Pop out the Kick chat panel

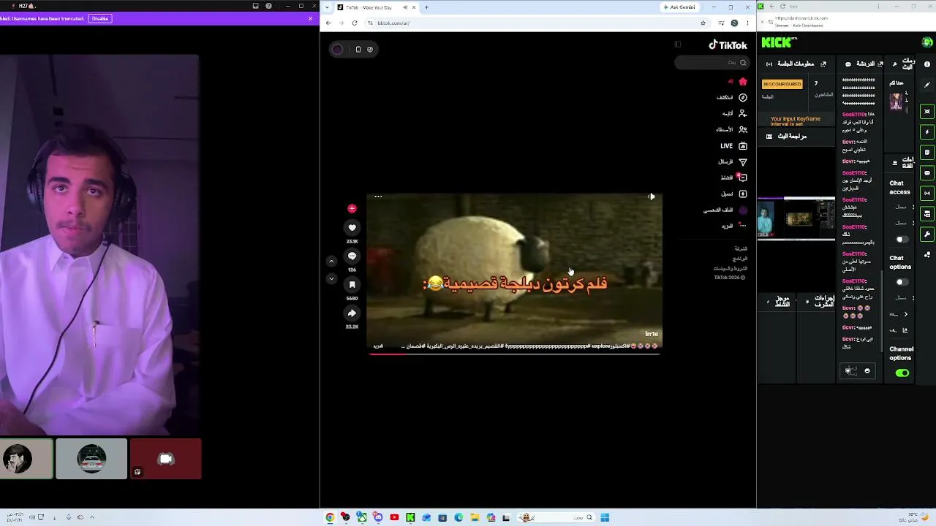pyautogui.click(x=880, y=64)
